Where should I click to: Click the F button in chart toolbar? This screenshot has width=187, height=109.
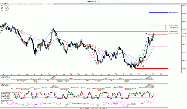tap(4, 4)
